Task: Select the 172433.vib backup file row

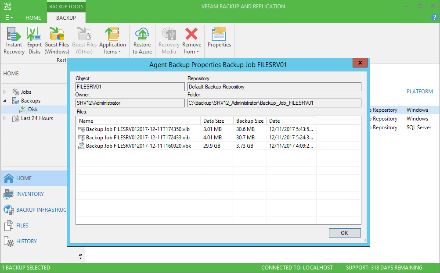Action: [x=218, y=138]
